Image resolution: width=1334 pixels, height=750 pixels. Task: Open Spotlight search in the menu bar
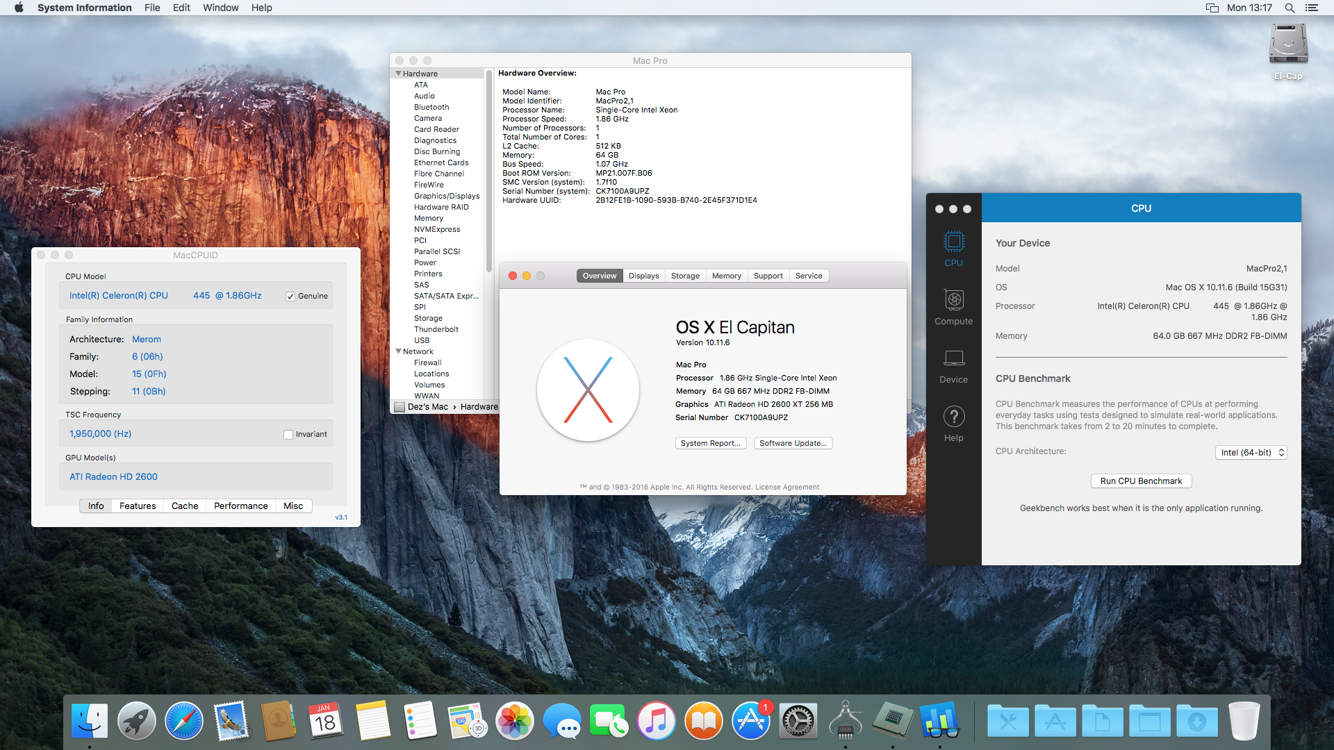(x=1290, y=8)
